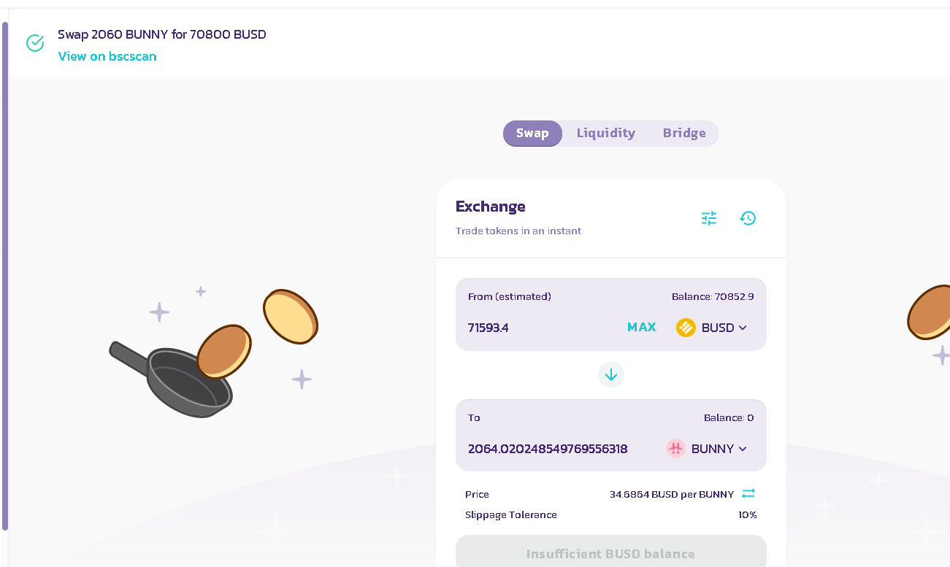Open the BUSD currency selector
The image size is (950, 567).
[712, 328]
